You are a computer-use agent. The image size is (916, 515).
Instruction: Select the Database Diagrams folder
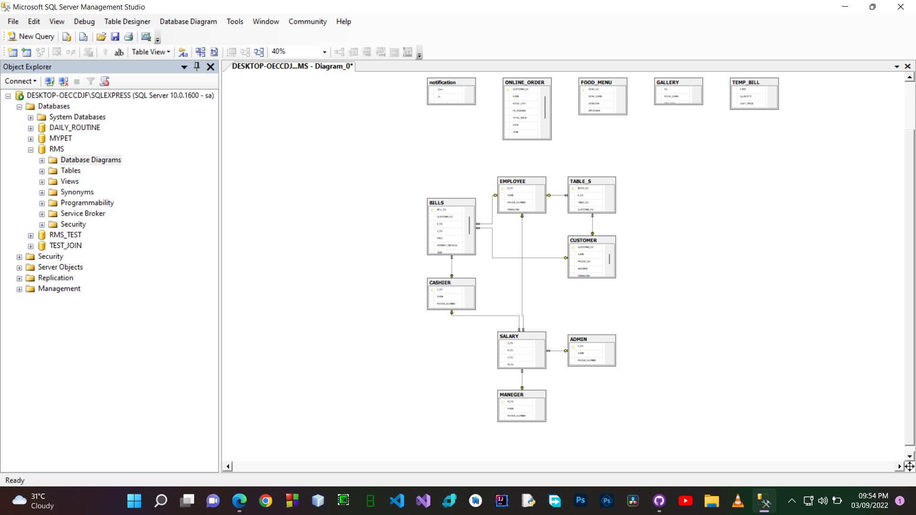coord(91,160)
